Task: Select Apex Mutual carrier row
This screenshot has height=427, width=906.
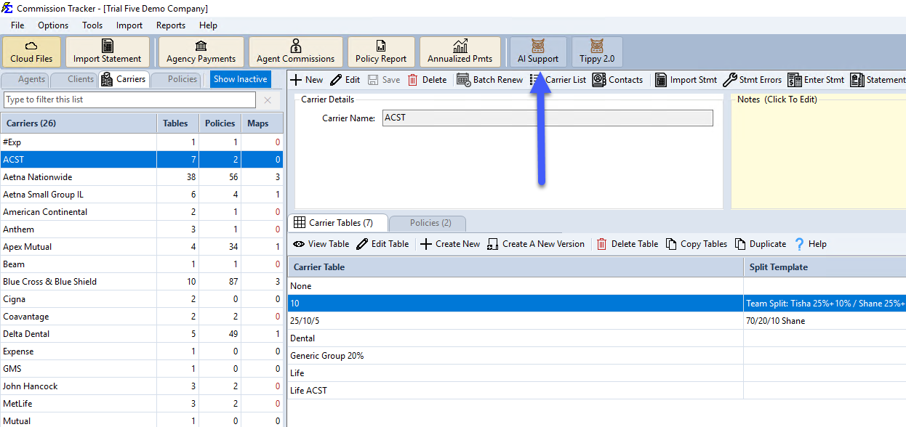Action: pos(142,247)
